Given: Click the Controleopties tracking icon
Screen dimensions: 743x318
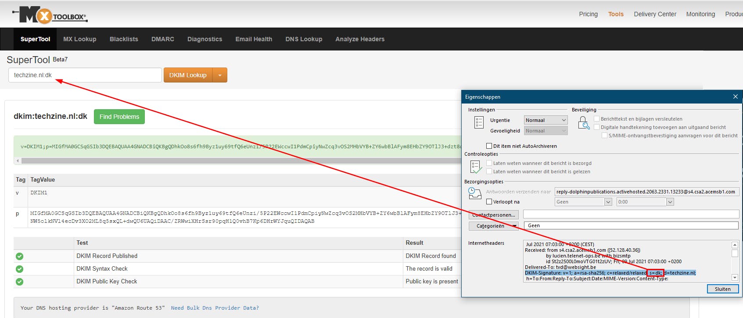Looking at the screenshot, I should tap(476, 167).
